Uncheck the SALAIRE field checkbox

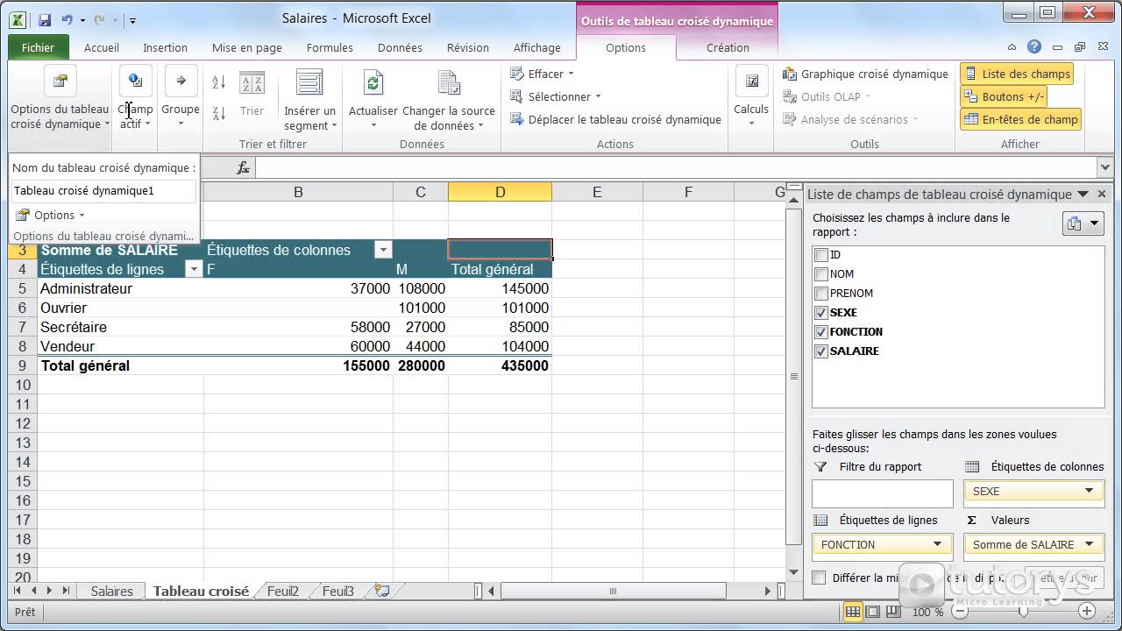tap(821, 351)
